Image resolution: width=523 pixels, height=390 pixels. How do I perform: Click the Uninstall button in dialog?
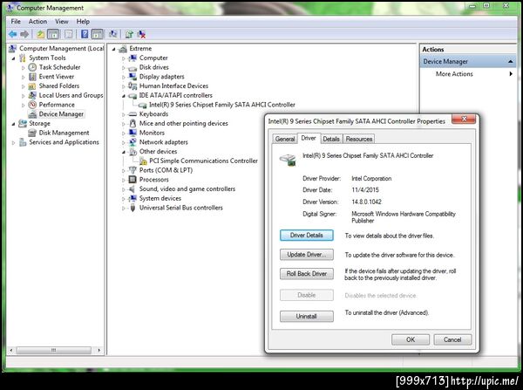pyautogui.click(x=307, y=316)
